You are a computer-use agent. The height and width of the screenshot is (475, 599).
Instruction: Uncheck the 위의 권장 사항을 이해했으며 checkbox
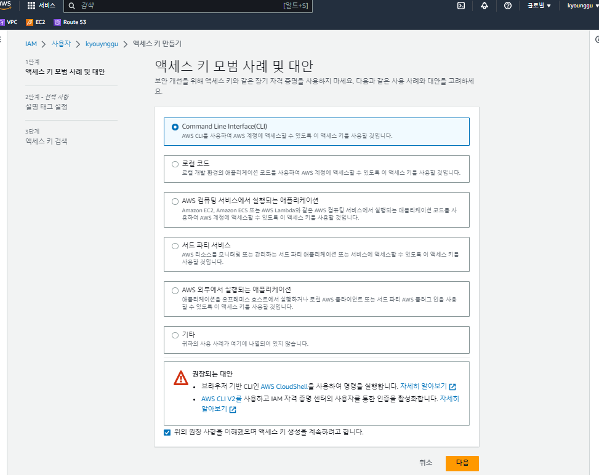[x=167, y=432]
